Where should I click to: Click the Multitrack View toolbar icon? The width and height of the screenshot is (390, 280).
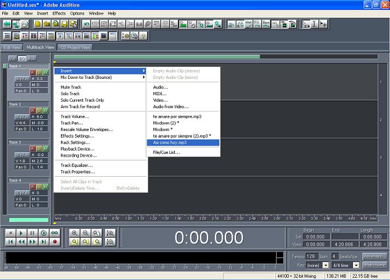(16, 24)
